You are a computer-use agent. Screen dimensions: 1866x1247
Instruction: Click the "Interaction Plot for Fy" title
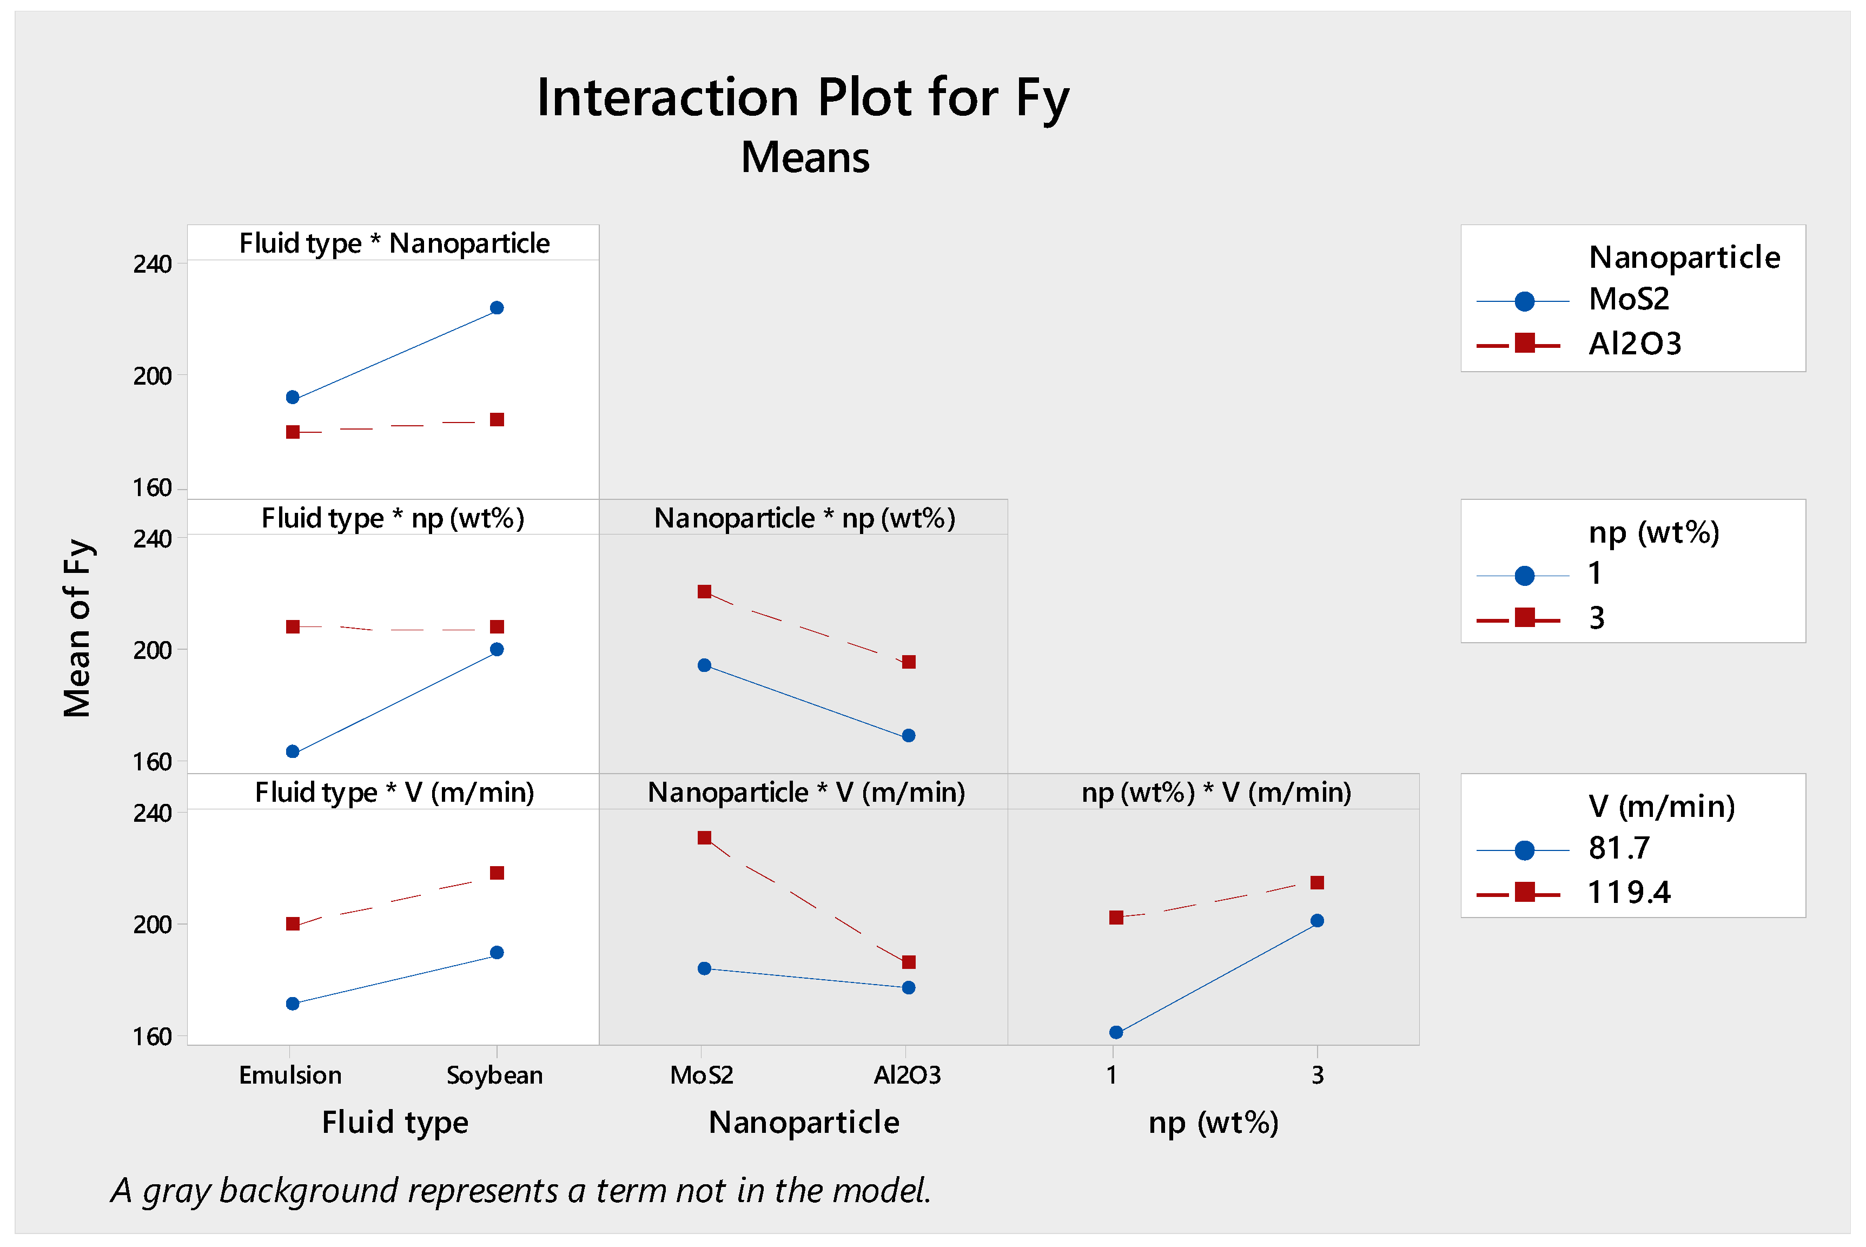(803, 98)
